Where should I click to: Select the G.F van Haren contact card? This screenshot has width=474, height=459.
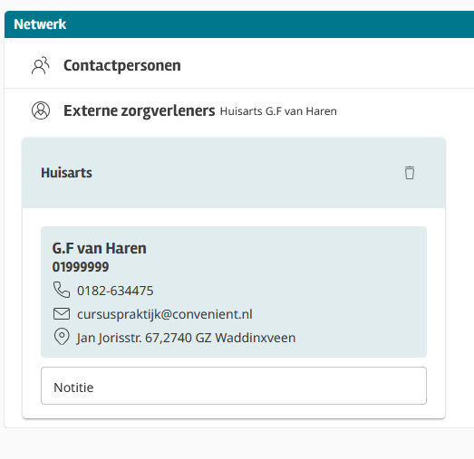pyautogui.click(x=234, y=292)
